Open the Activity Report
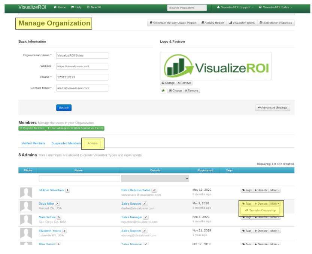Viewport: 312px width, 254px height. click(213, 23)
